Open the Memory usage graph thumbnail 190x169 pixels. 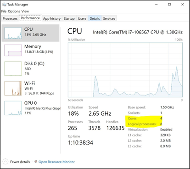click(13, 50)
